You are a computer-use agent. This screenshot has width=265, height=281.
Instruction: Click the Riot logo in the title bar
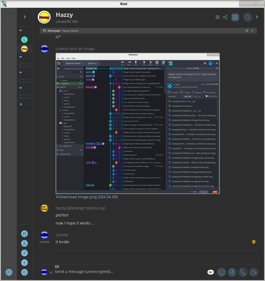tap(4, 4)
